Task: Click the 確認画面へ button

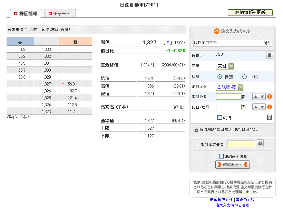Action: [233, 164]
